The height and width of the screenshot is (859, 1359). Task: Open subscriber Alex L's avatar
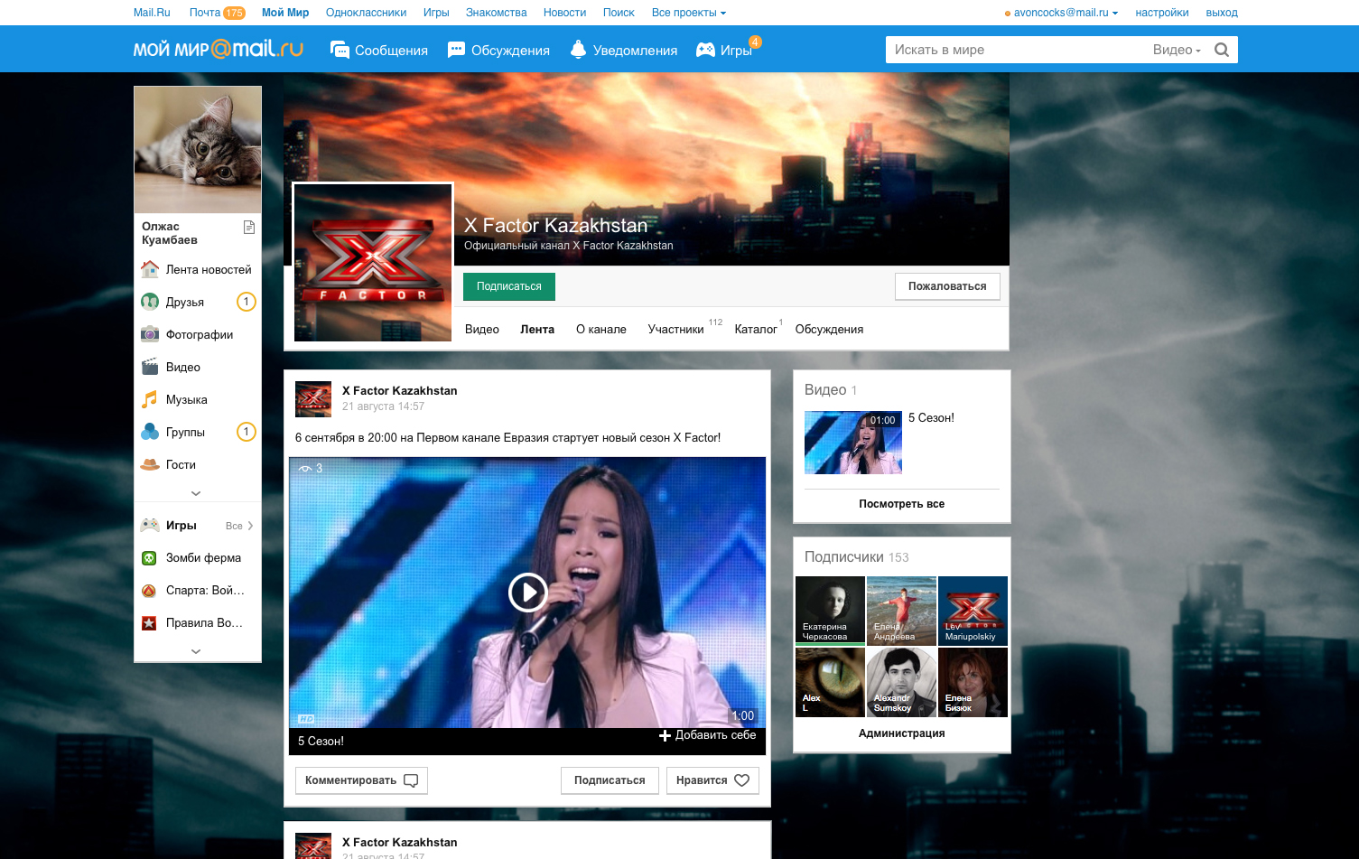pyautogui.click(x=830, y=682)
